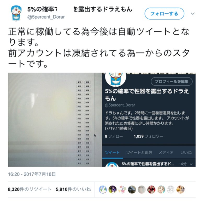The image size is (205, 201).
Task: Click the tweet timestamp 16:20 - 2017年7月18日
Action: click(x=32, y=174)
